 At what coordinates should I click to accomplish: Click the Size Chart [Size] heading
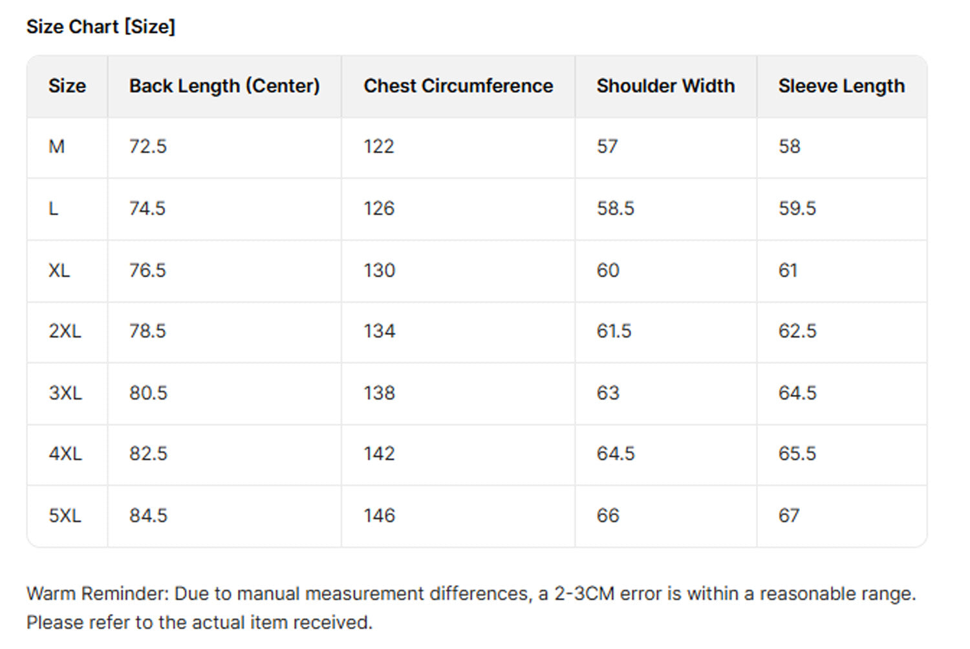coord(101,27)
